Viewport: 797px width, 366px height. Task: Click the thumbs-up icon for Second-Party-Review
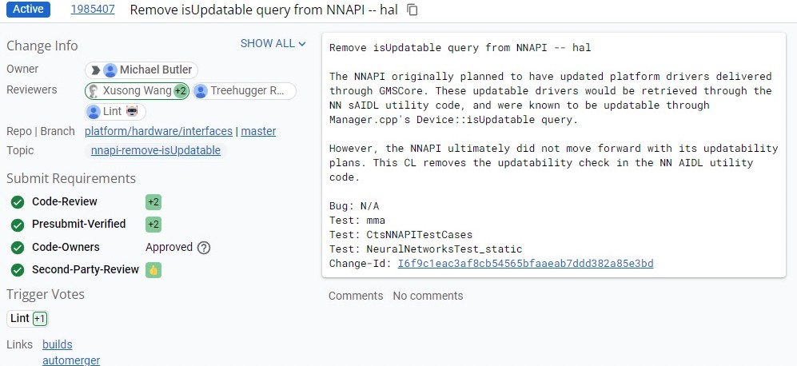[x=153, y=270]
